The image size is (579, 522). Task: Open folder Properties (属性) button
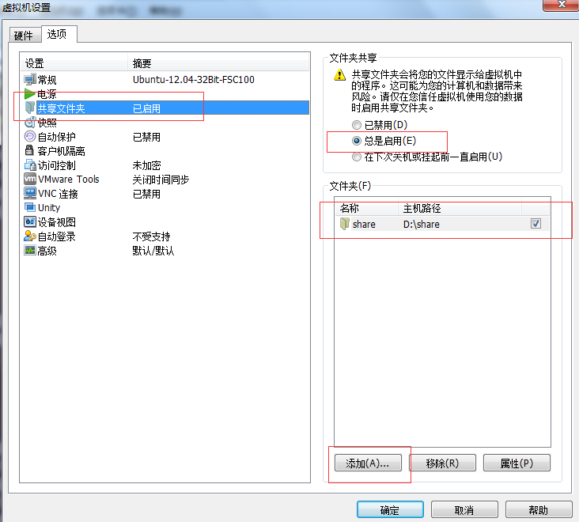[x=516, y=463]
